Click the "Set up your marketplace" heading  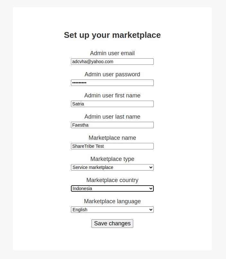click(x=112, y=35)
